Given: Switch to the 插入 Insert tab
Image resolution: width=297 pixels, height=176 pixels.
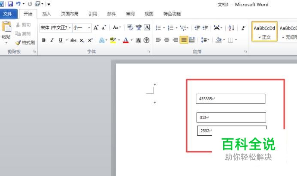Looking at the screenshot, I should [47, 14].
